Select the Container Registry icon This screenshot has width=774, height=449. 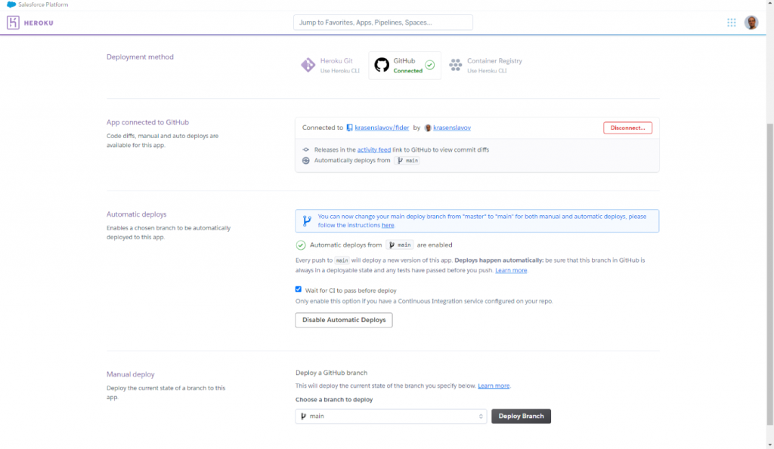(x=456, y=66)
